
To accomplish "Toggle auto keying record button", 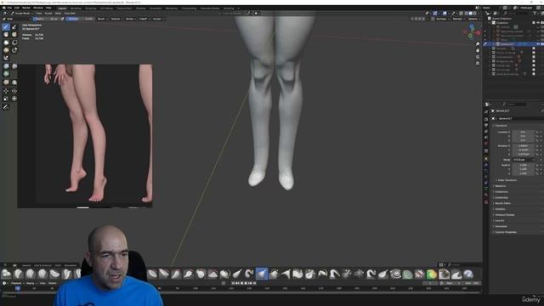I will (224, 283).
